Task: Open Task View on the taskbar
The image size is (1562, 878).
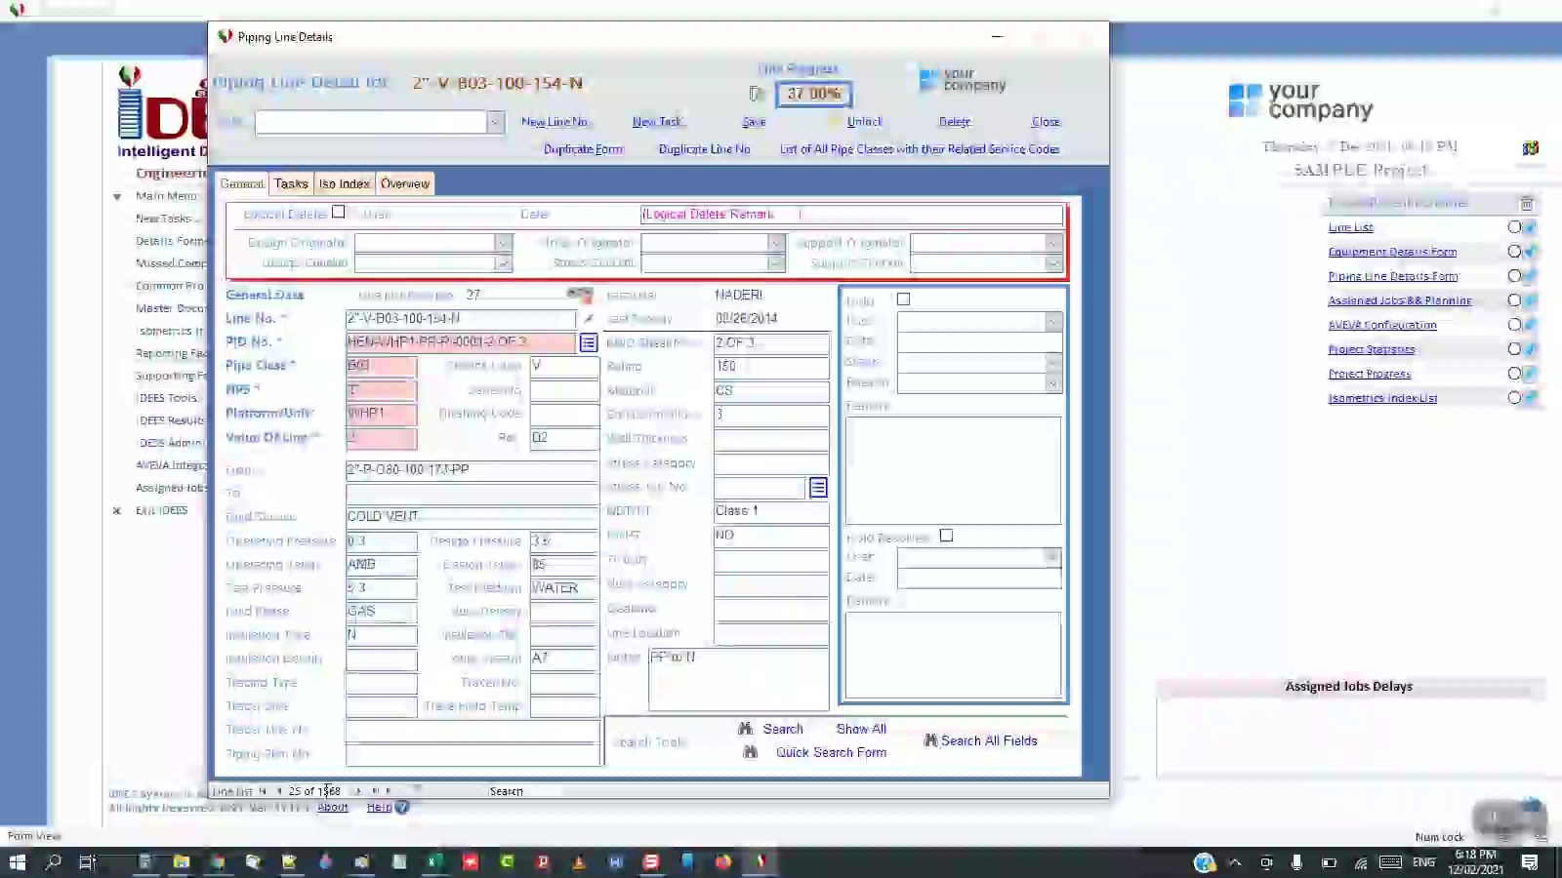Action: (87, 861)
